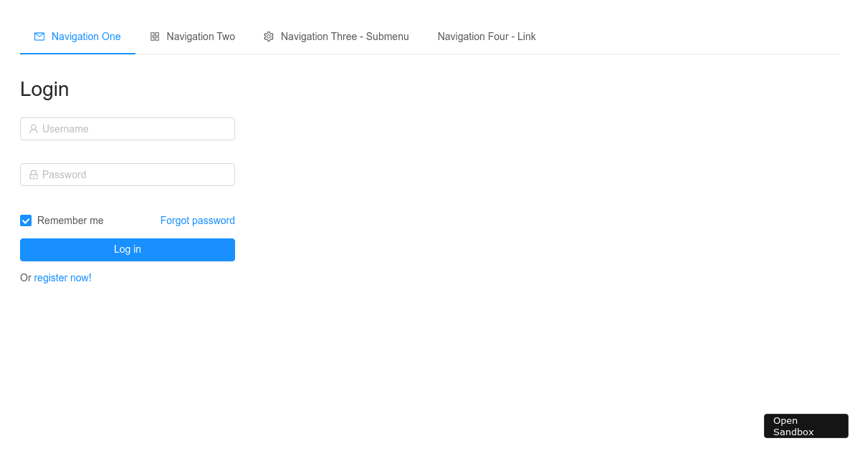
Task: Follow the register now! link
Action: tap(62, 278)
